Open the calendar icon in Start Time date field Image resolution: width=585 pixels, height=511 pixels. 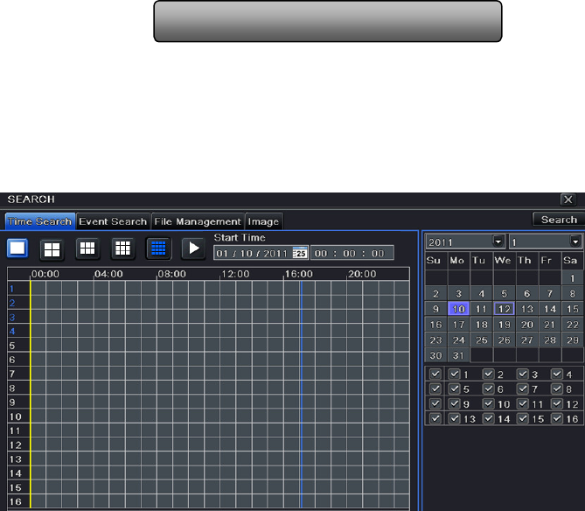(x=299, y=253)
